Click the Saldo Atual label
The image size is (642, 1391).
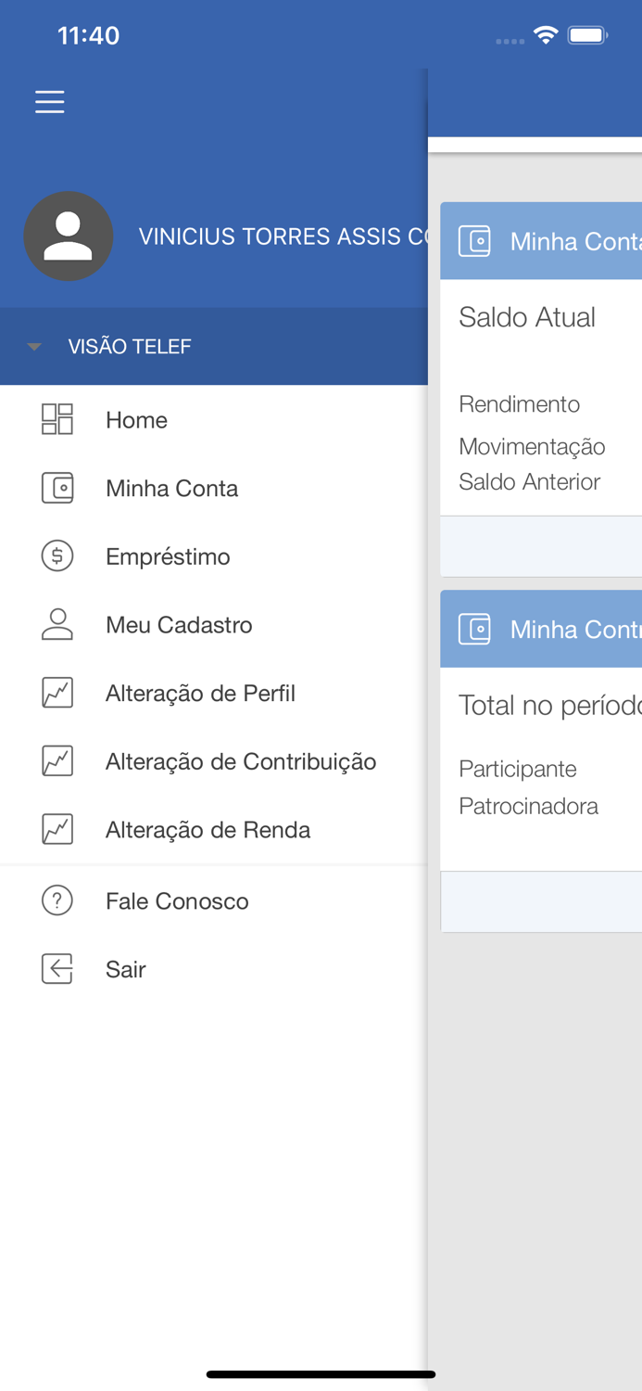pos(526,317)
